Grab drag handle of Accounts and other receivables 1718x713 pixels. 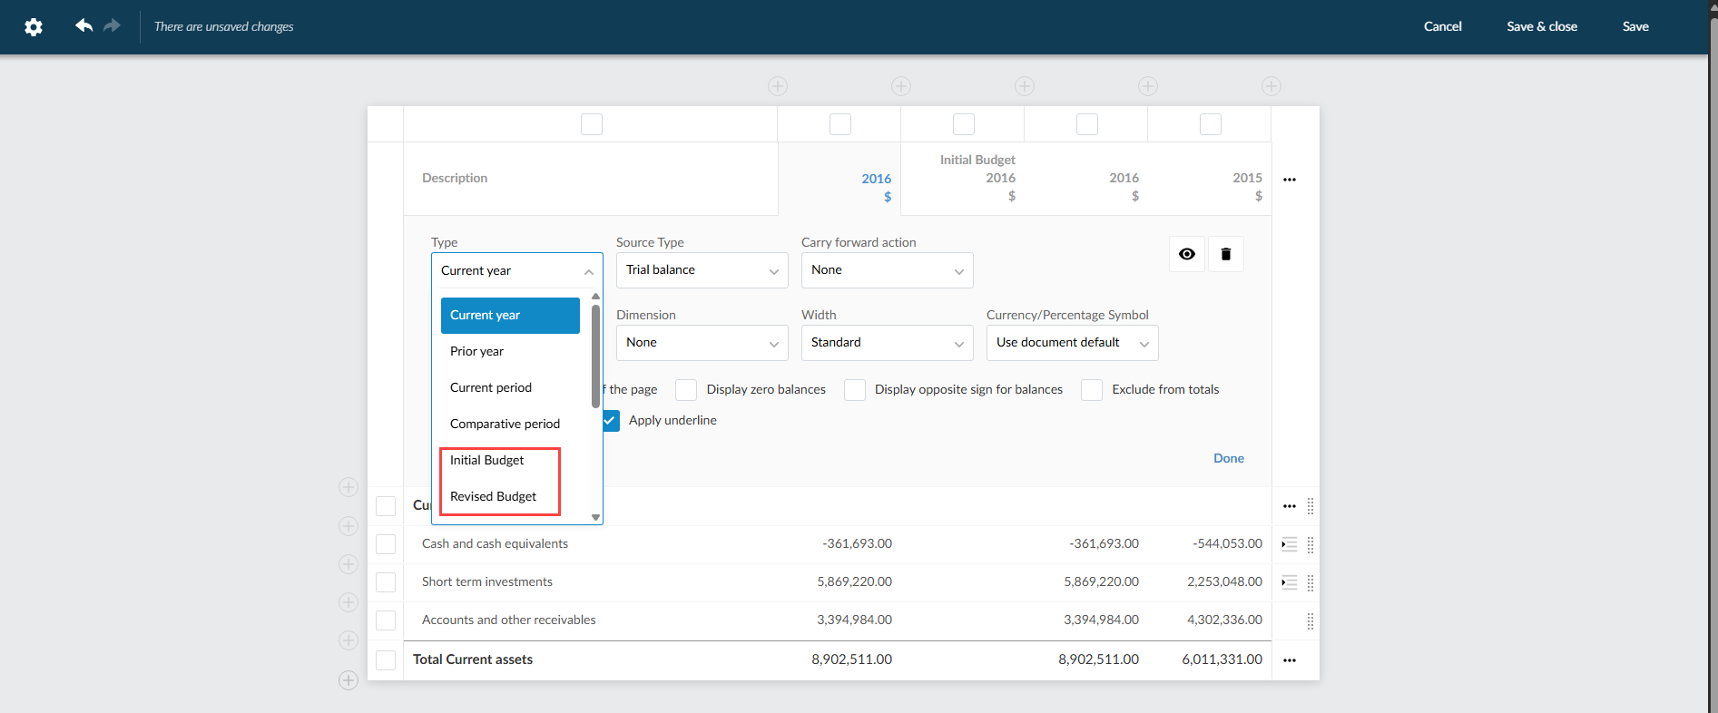coord(1311,621)
